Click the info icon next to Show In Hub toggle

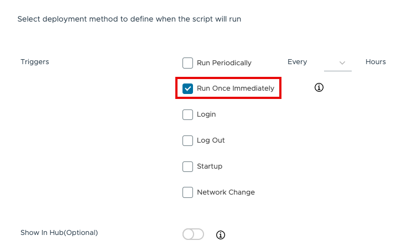coord(221,235)
